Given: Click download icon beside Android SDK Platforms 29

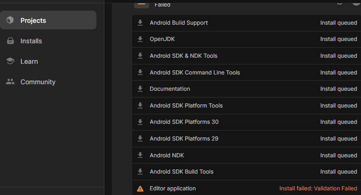Looking at the screenshot, I should (140, 138).
